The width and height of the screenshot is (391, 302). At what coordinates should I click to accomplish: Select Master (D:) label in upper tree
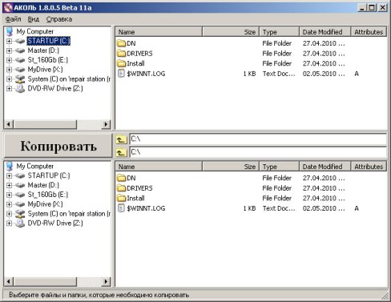pos(43,50)
